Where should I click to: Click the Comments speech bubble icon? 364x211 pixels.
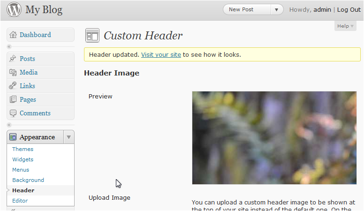pos(13,113)
